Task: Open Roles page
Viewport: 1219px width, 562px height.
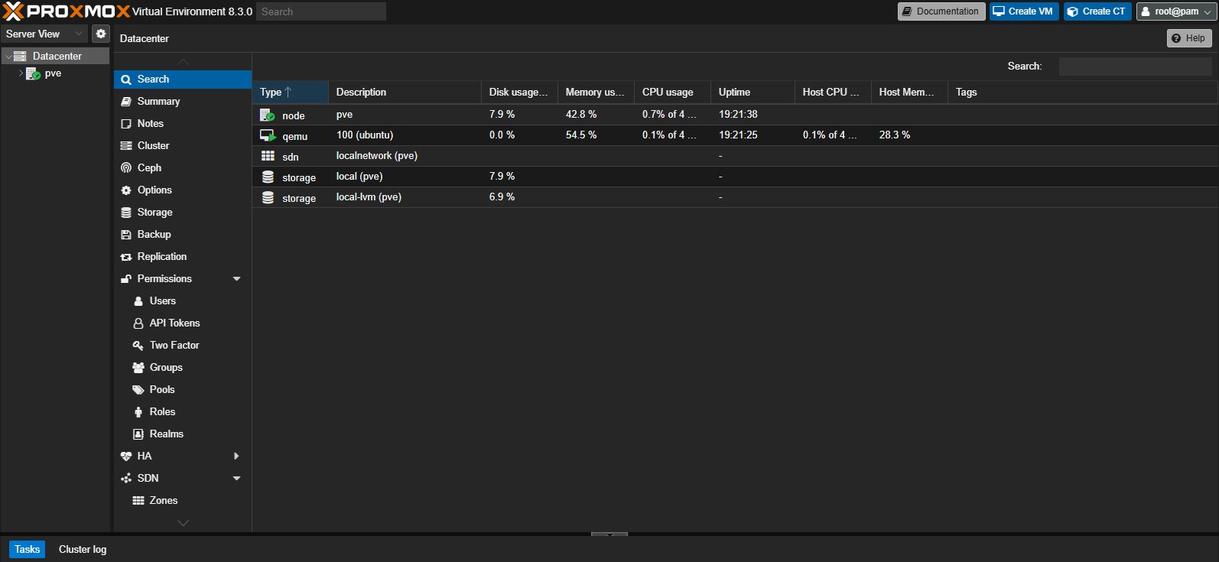Action: 183,411
